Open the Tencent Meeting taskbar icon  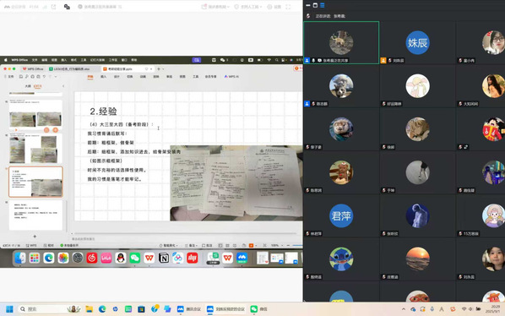(188, 309)
